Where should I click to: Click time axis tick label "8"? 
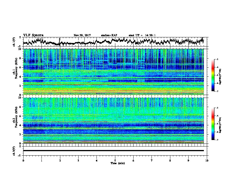click(x=170, y=161)
